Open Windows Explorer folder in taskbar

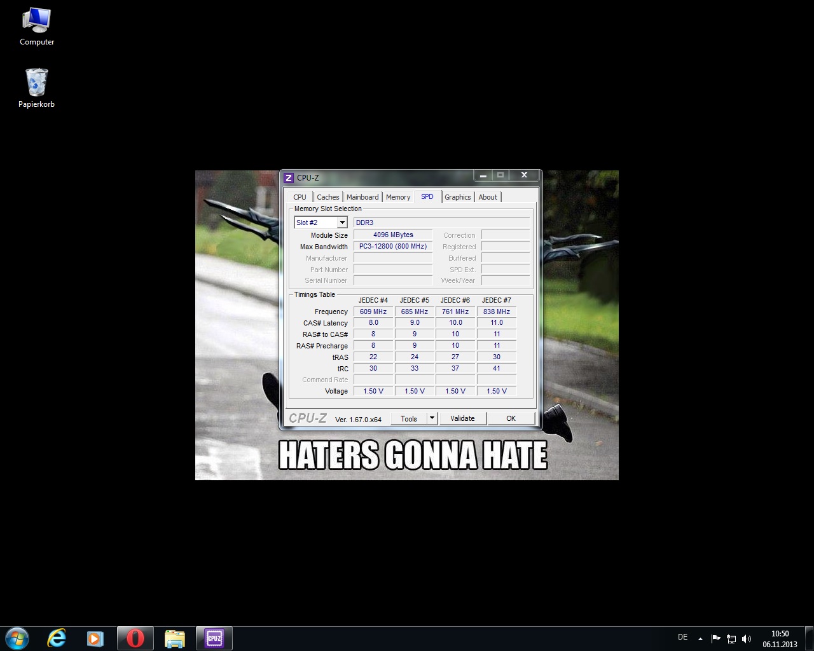(174, 638)
